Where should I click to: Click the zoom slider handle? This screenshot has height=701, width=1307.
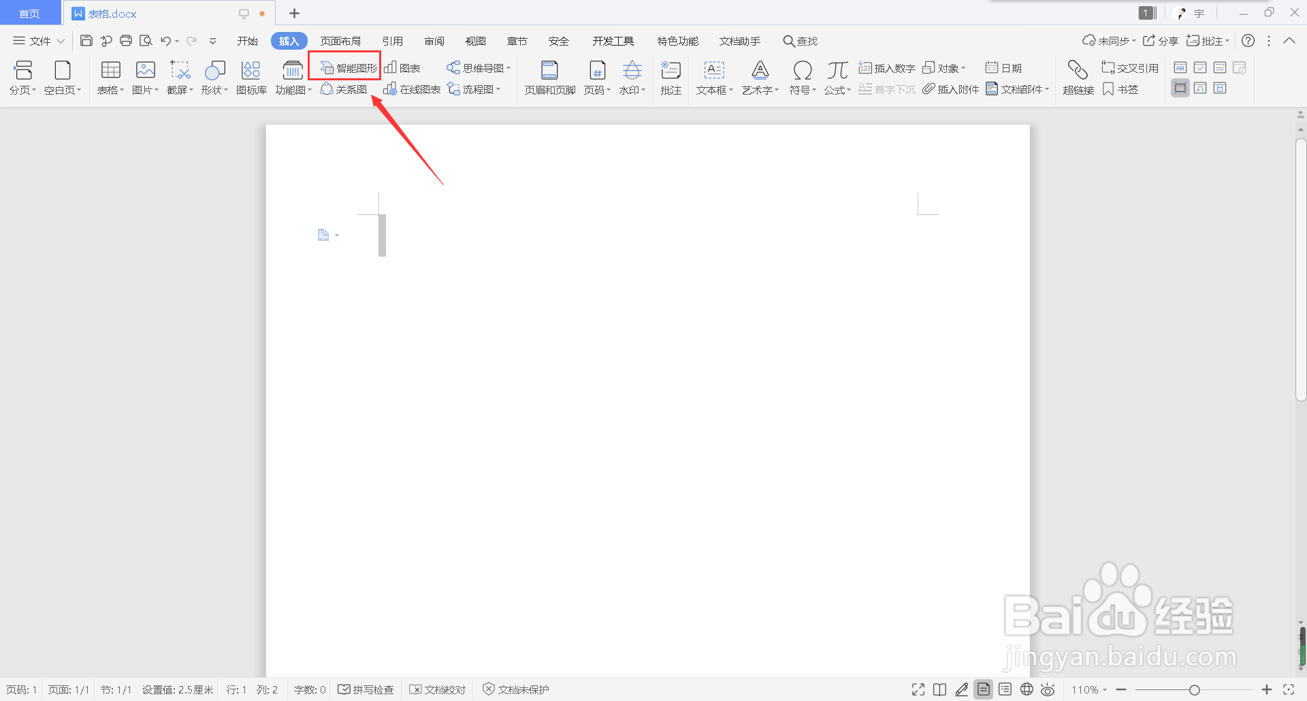coord(1194,689)
